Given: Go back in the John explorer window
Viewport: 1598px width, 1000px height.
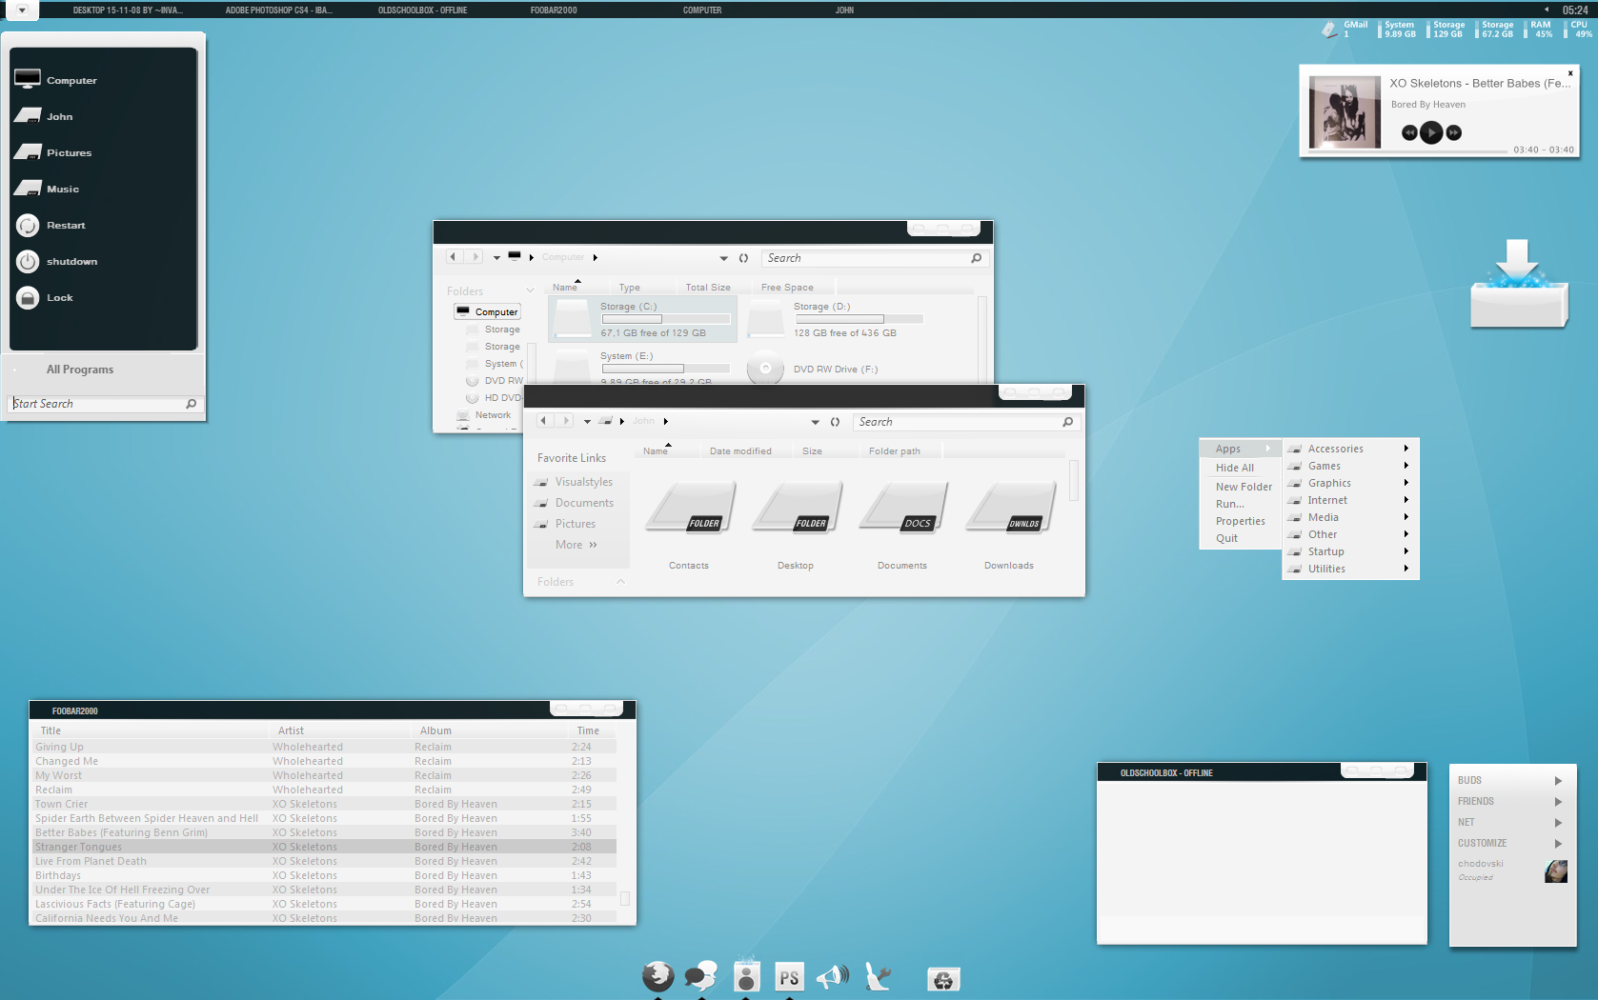Looking at the screenshot, I should (x=543, y=420).
